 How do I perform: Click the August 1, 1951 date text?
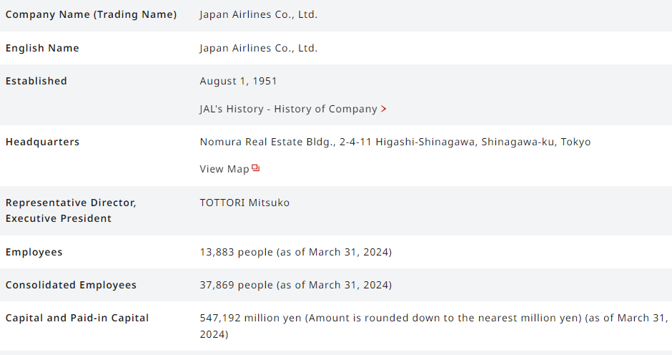[x=238, y=82]
